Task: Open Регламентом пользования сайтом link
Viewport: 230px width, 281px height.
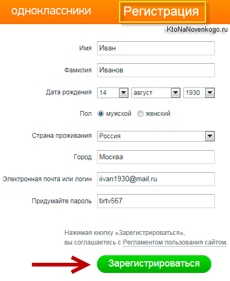Action: click(x=175, y=242)
